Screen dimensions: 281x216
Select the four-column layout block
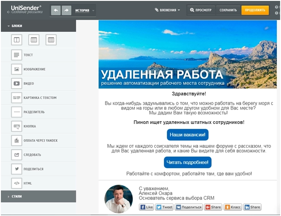[51, 40]
